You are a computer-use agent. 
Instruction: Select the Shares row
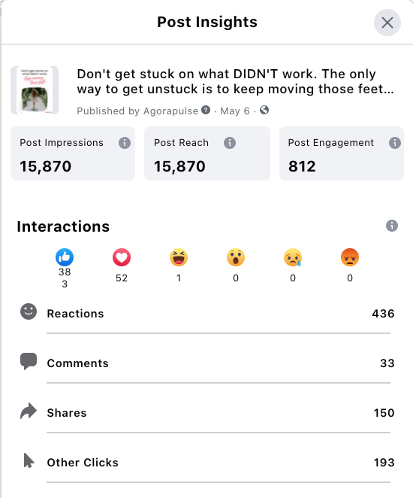click(x=206, y=412)
